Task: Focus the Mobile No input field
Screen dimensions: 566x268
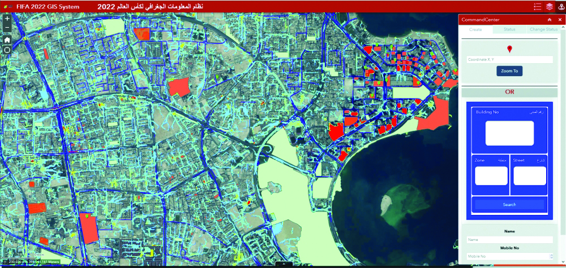Action: 510,257
